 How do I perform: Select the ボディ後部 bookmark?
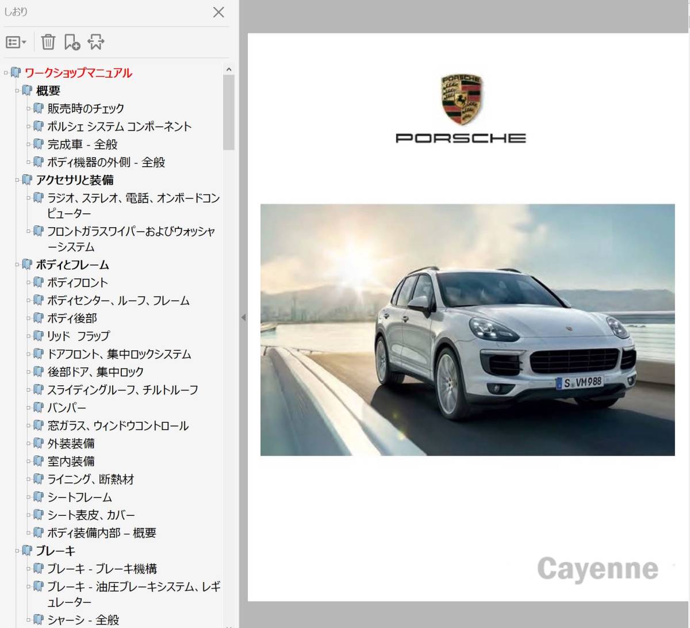coord(72,318)
